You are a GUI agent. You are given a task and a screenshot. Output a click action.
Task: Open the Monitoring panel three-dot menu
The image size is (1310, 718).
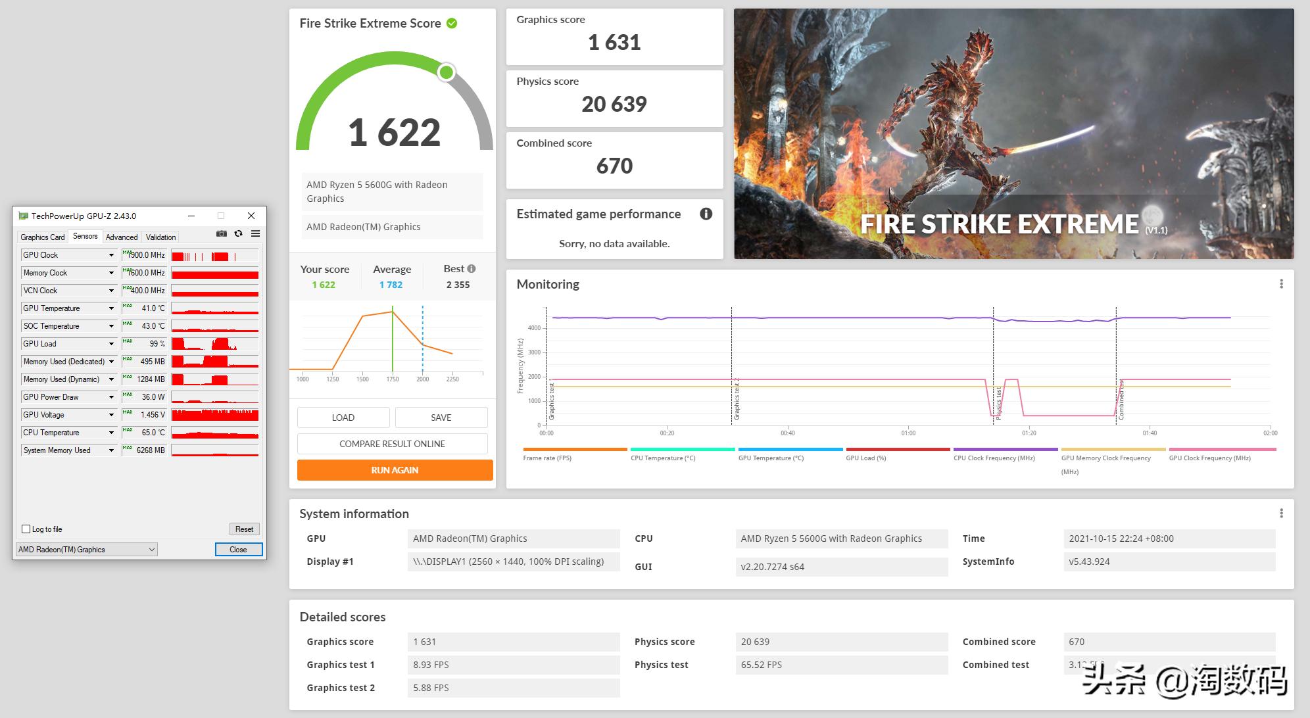[1281, 284]
